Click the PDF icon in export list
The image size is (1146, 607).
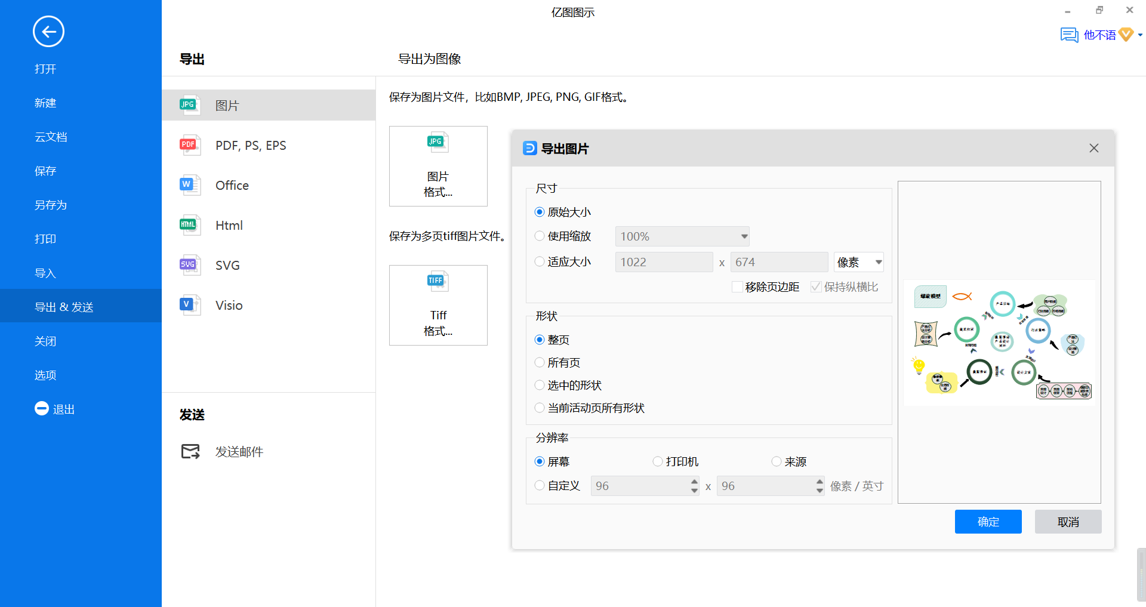[190, 145]
